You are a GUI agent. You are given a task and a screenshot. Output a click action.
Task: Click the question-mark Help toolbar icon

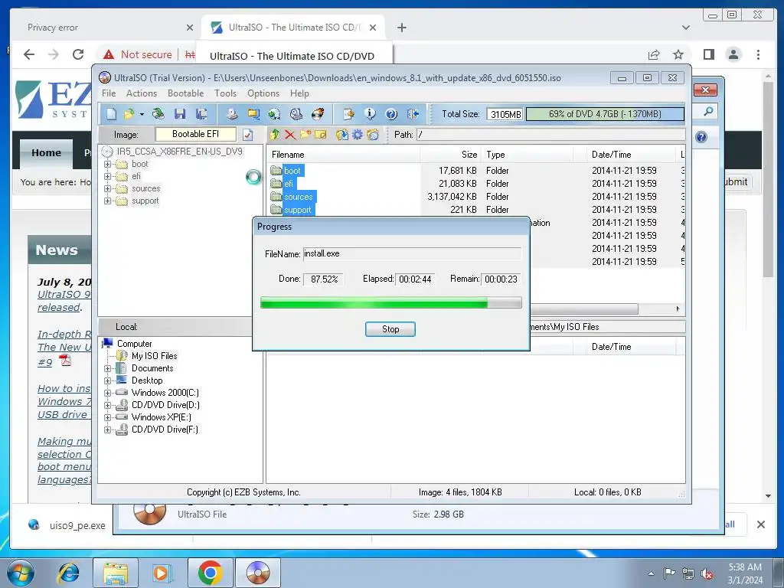tap(391, 114)
